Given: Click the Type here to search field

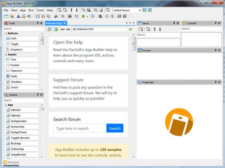Looking at the screenshot, I should (80, 128).
